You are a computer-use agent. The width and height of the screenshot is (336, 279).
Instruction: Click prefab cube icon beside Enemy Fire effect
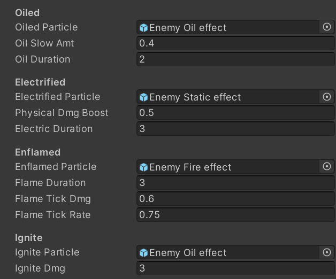coord(143,167)
